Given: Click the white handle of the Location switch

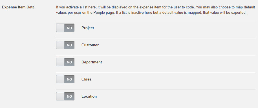Looking at the screenshot, I should pyautogui.click(x=60, y=96).
